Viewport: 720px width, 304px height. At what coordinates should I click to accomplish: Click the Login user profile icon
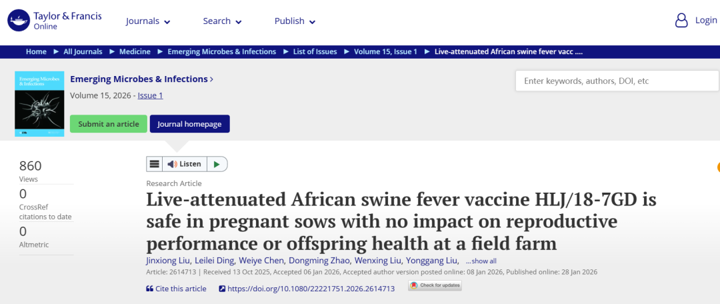click(x=681, y=21)
